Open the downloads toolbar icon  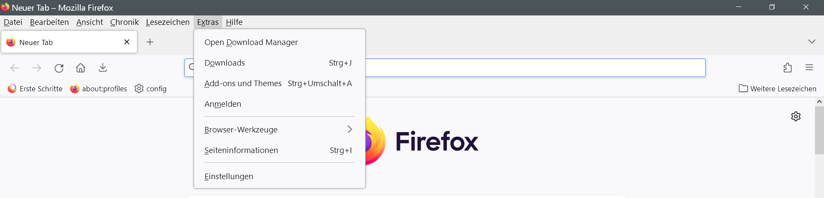(x=103, y=68)
